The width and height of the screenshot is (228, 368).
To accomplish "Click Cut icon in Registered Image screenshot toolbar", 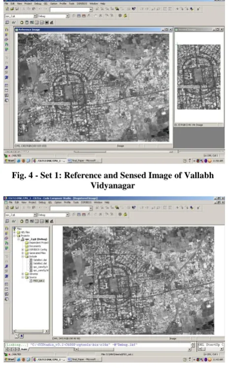I will (24, 207).
